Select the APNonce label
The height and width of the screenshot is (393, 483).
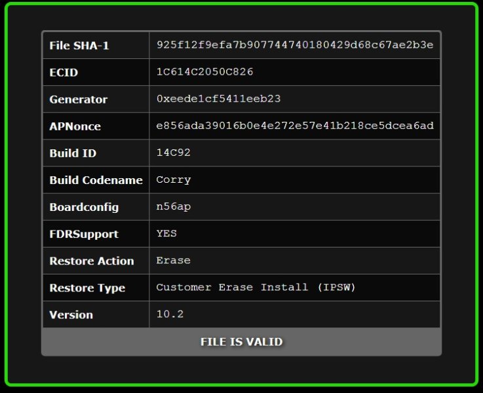[x=75, y=126]
